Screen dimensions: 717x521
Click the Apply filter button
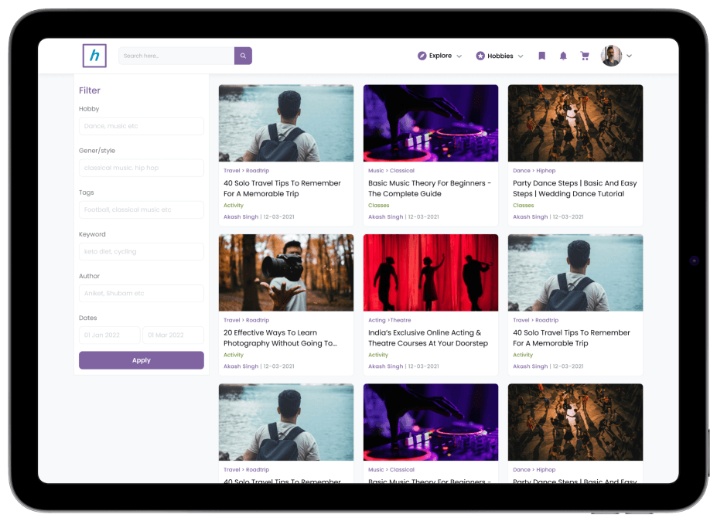click(x=142, y=360)
